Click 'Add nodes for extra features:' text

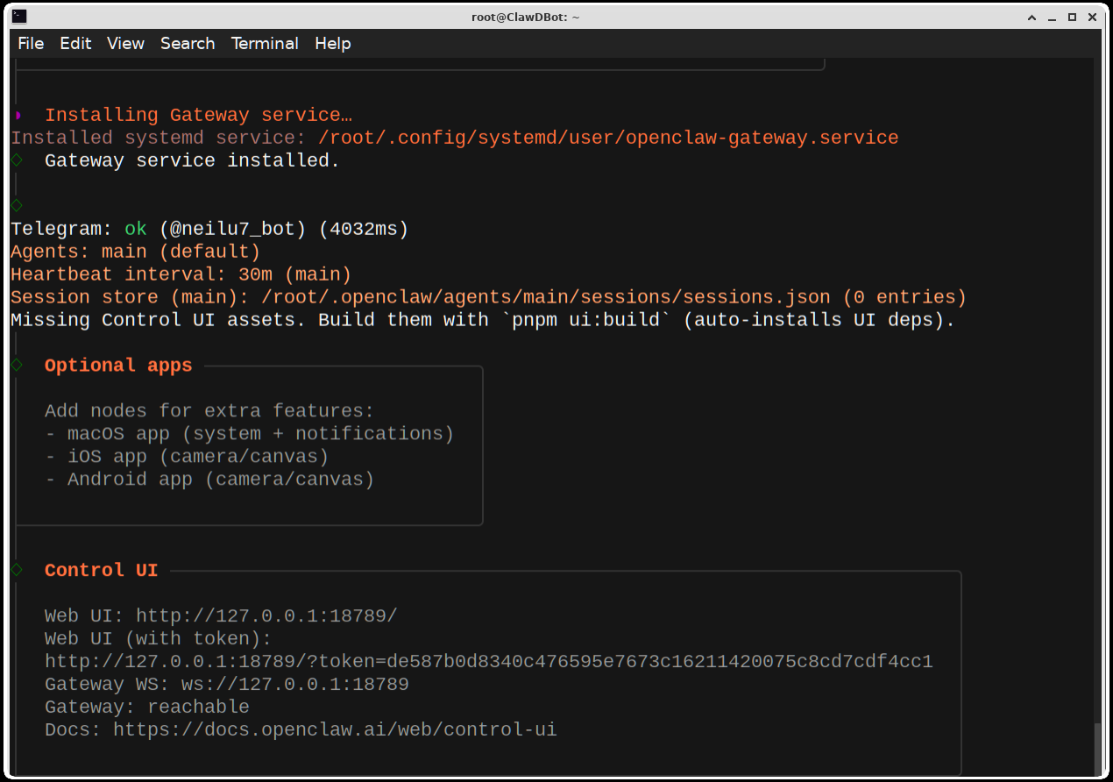tap(209, 411)
